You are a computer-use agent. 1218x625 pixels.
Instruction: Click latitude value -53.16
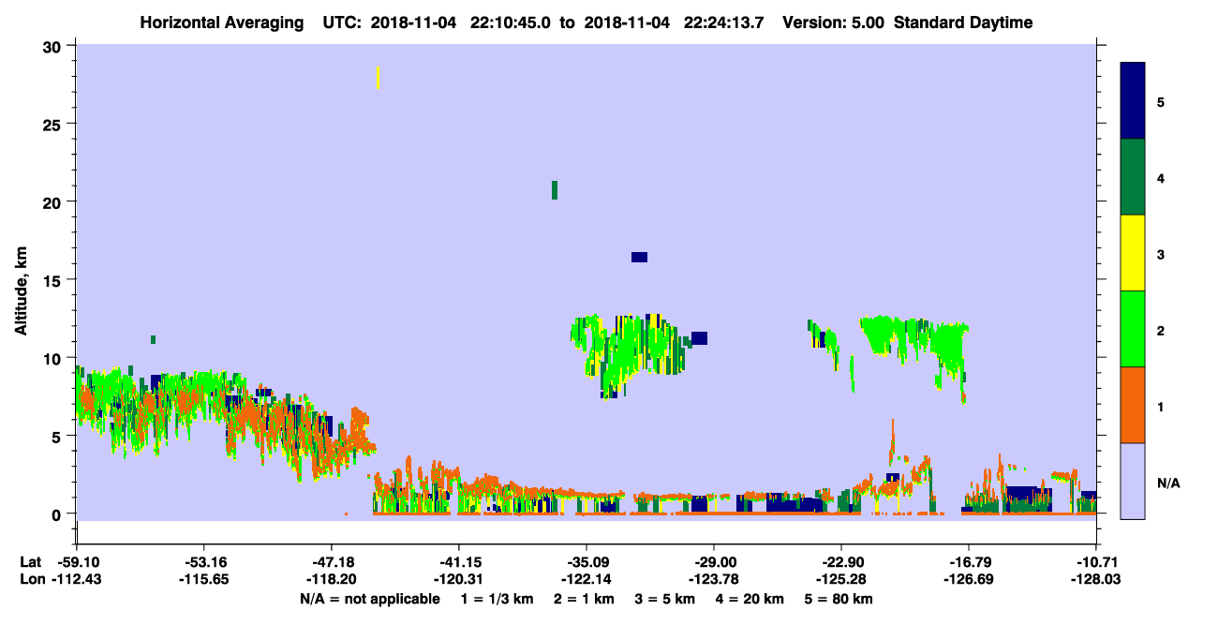(x=203, y=562)
